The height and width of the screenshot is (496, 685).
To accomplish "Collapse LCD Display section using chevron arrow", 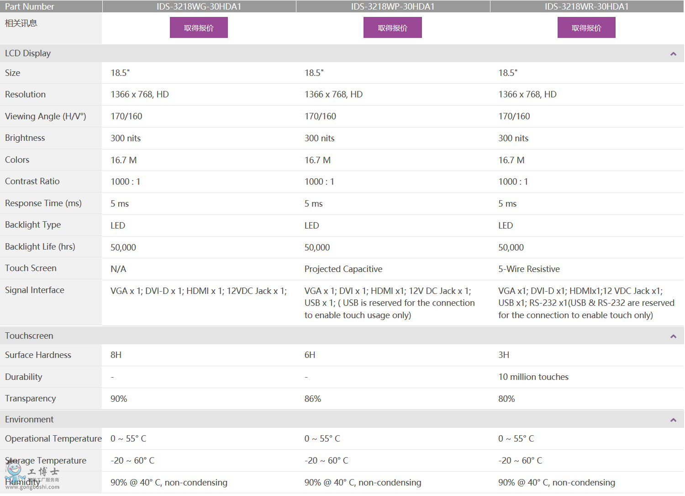I will click(x=673, y=54).
